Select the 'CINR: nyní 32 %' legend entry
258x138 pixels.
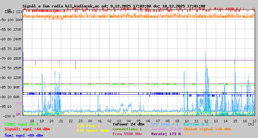pyautogui.click(x=22, y=124)
